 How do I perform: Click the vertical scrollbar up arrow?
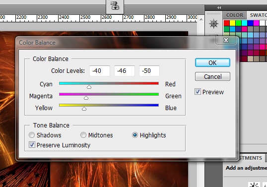[x=201, y=19]
